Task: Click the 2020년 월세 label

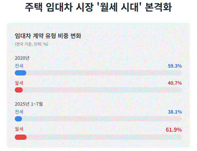Action: tap(19, 83)
